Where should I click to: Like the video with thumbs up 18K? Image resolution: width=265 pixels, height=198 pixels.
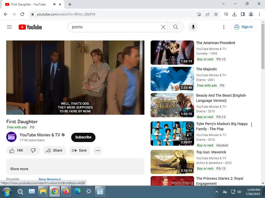(x=16, y=150)
